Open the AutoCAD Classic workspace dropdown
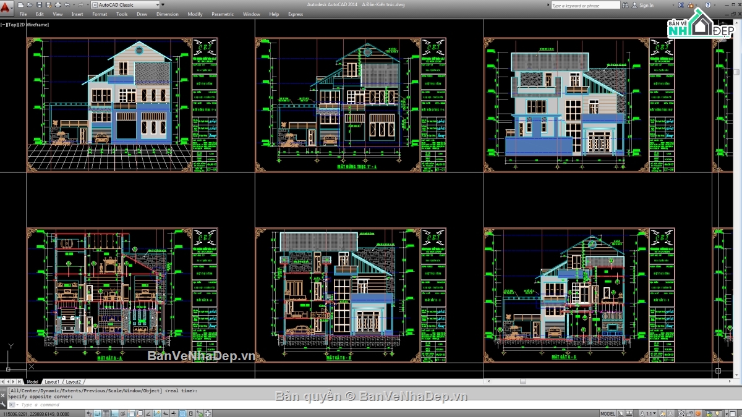 [x=159, y=4]
